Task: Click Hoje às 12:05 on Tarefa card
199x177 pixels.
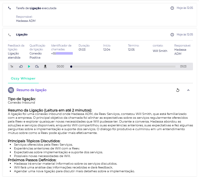Action: click(x=185, y=8)
